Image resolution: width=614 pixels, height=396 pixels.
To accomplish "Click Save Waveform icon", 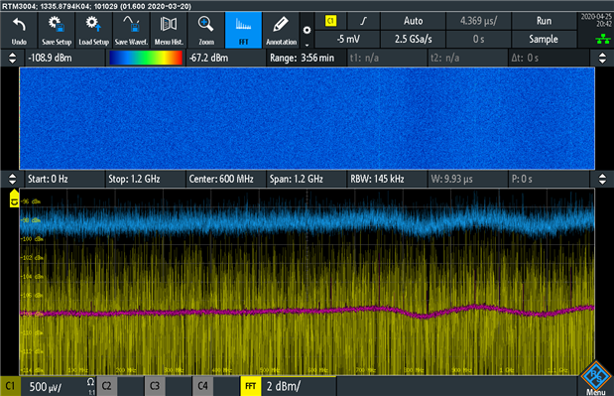I will tap(131, 30).
